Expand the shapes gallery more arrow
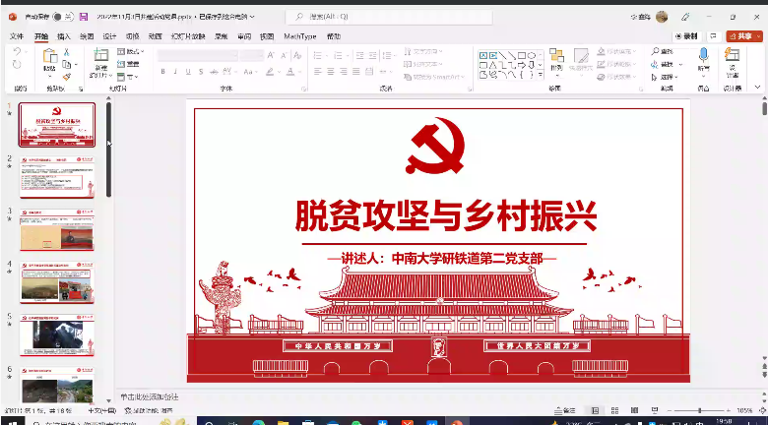The image size is (768, 425). [540, 76]
